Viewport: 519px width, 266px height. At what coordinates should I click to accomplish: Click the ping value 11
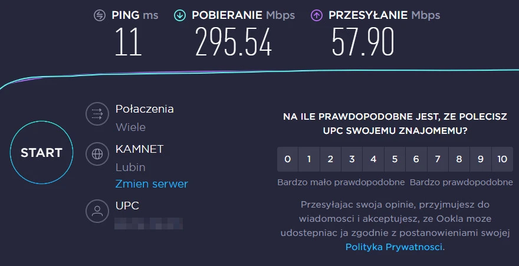(129, 42)
